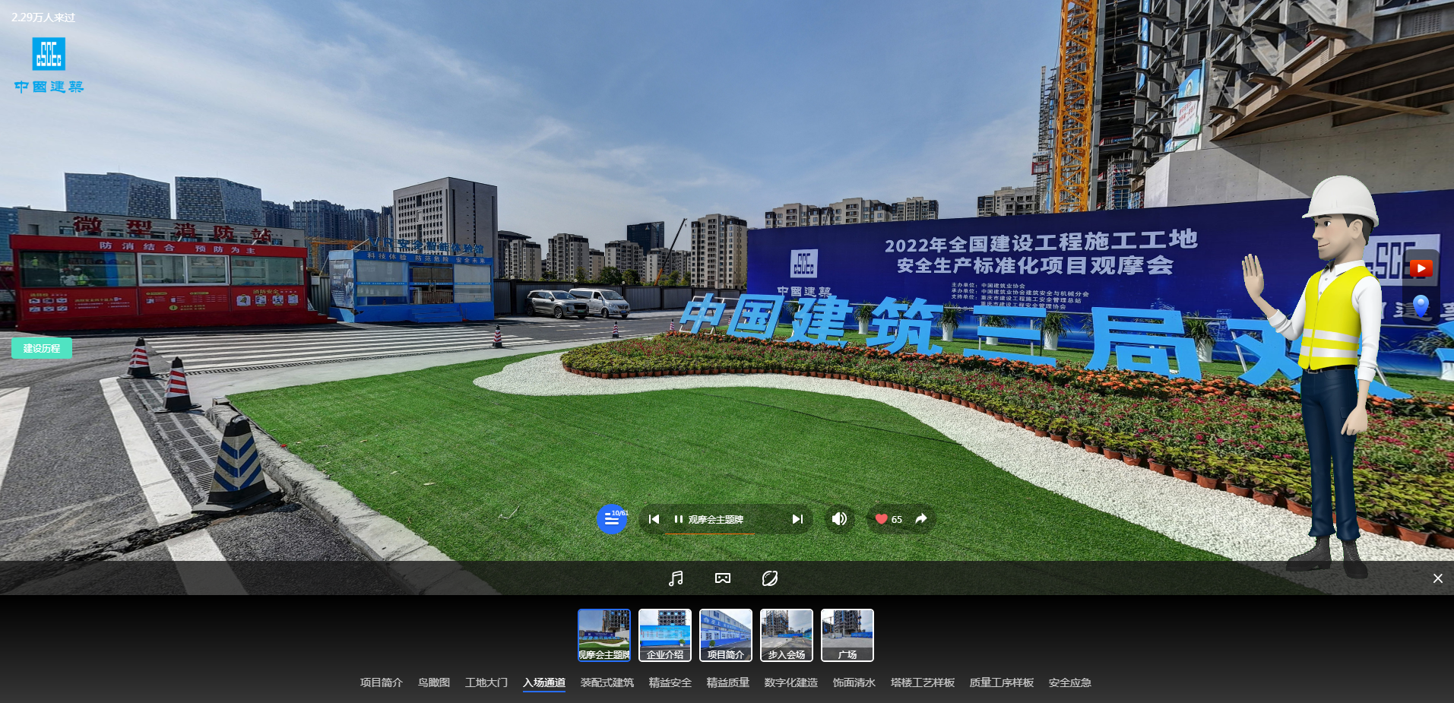This screenshot has width=1454, height=703.
Task: Select the 广场 thumbnail
Action: (847, 635)
